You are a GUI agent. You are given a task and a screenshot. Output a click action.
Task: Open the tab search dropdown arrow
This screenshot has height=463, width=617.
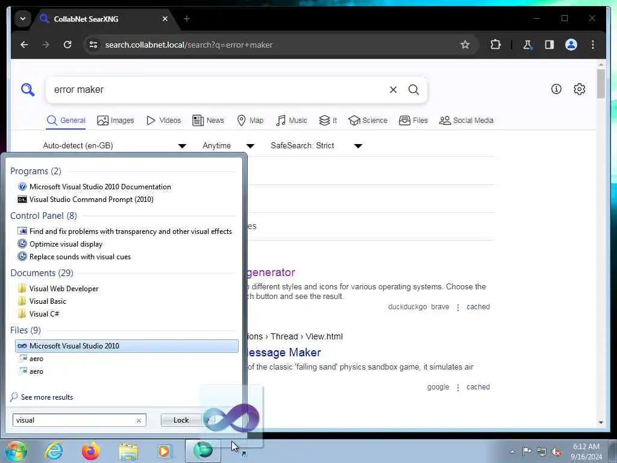(x=23, y=19)
